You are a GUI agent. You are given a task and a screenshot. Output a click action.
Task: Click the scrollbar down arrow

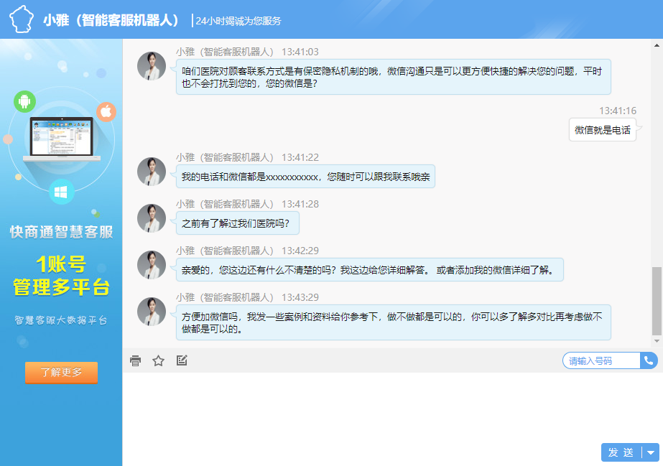point(657,340)
